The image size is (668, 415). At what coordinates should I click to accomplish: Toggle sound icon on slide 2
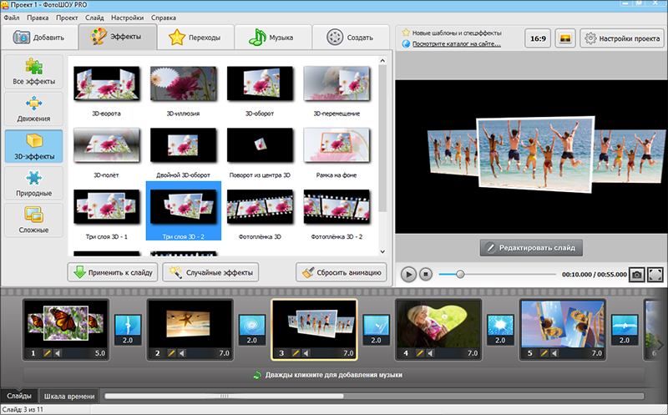click(x=182, y=353)
